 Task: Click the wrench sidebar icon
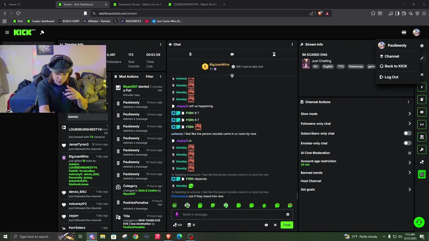point(422,150)
